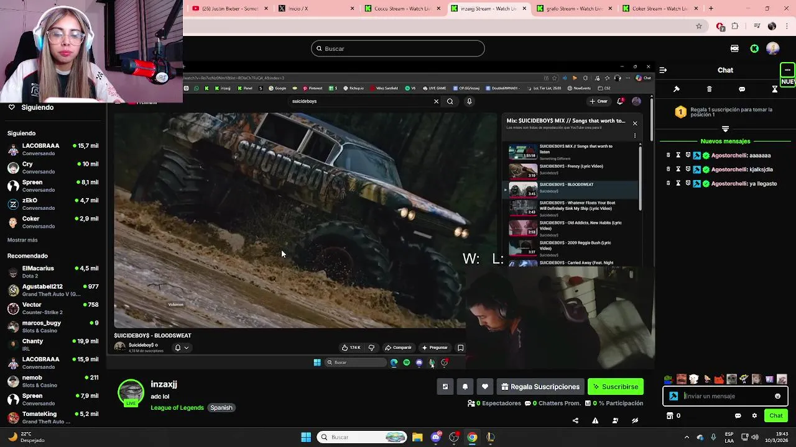Toggle the notification bell for inzaxjj

(x=465, y=387)
